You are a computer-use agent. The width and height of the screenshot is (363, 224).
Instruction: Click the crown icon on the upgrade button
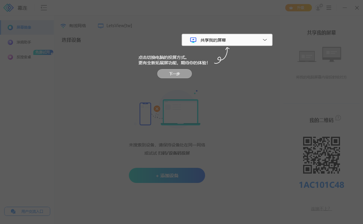[x=291, y=8]
